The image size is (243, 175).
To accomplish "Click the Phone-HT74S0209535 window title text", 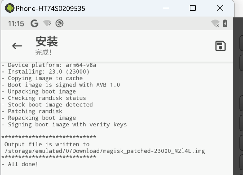I will [50, 9].
